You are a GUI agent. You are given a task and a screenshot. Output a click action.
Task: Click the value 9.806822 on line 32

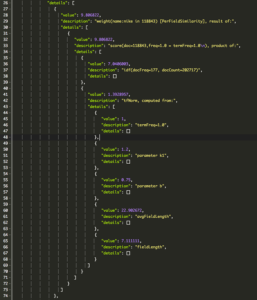(103, 40)
